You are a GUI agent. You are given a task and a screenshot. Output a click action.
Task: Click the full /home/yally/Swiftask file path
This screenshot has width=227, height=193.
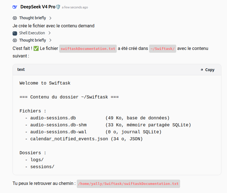128,184
